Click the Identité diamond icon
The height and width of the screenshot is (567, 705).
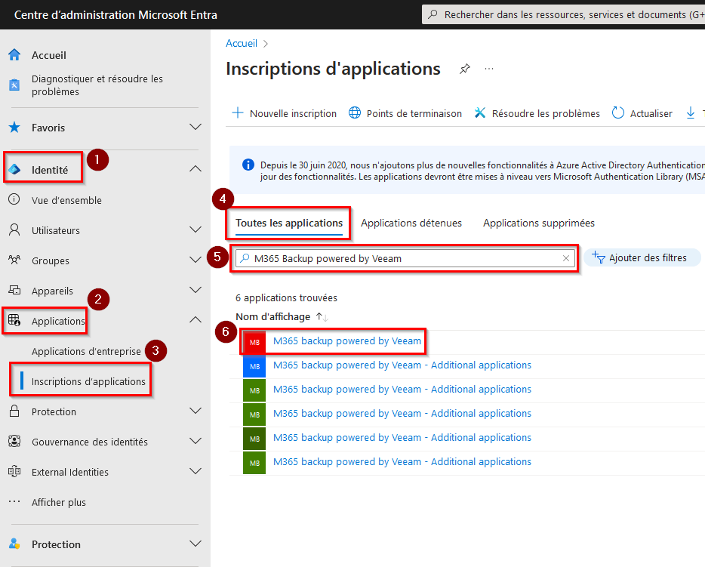pos(14,170)
